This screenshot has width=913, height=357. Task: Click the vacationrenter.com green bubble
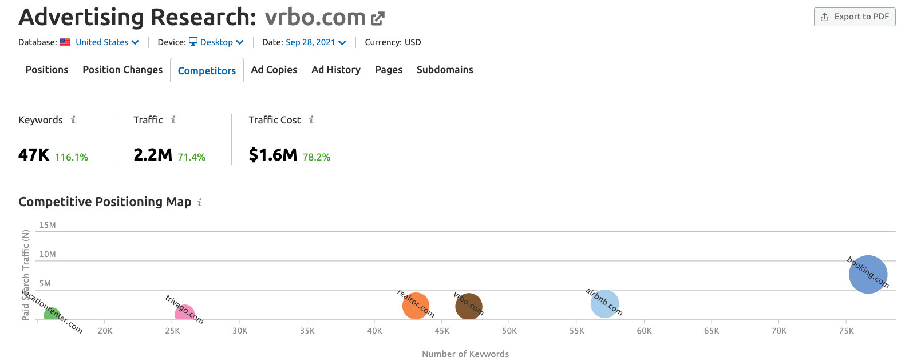pyautogui.click(x=52, y=314)
